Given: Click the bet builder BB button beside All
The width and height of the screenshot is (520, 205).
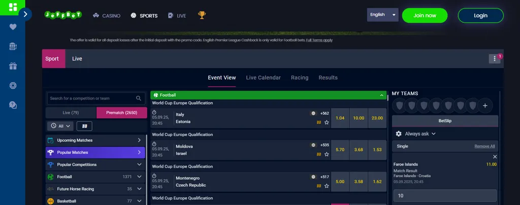Looking at the screenshot, I should [x=84, y=126].
